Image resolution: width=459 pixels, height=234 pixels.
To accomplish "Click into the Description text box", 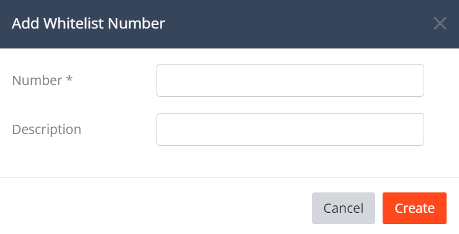I will coord(290,129).
